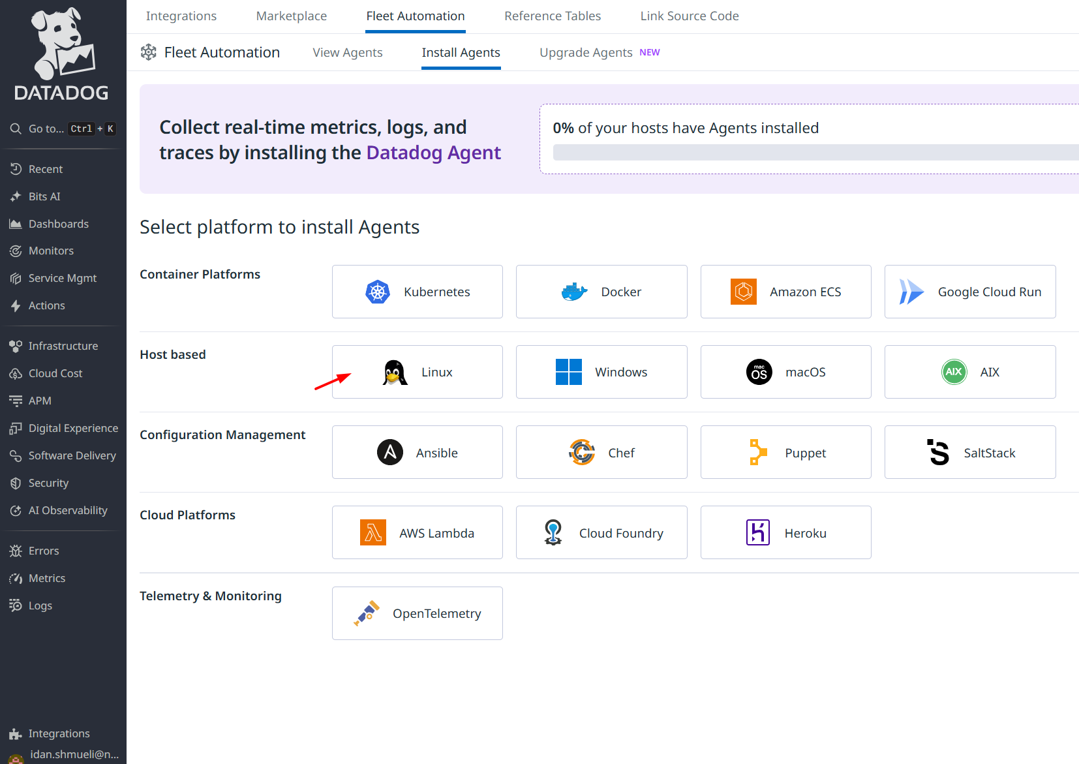Choose Ansible configuration management tile
The image size is (1079, 764).
tap(417, 452)
